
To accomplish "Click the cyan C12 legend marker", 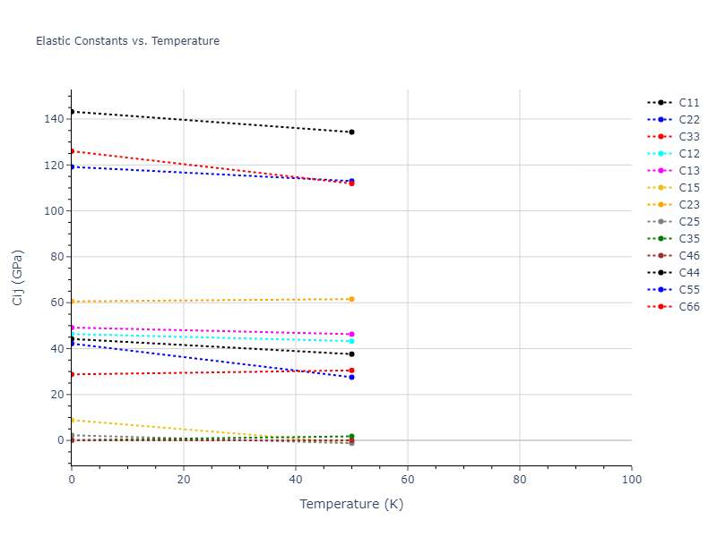I will (x=661, y=154).
